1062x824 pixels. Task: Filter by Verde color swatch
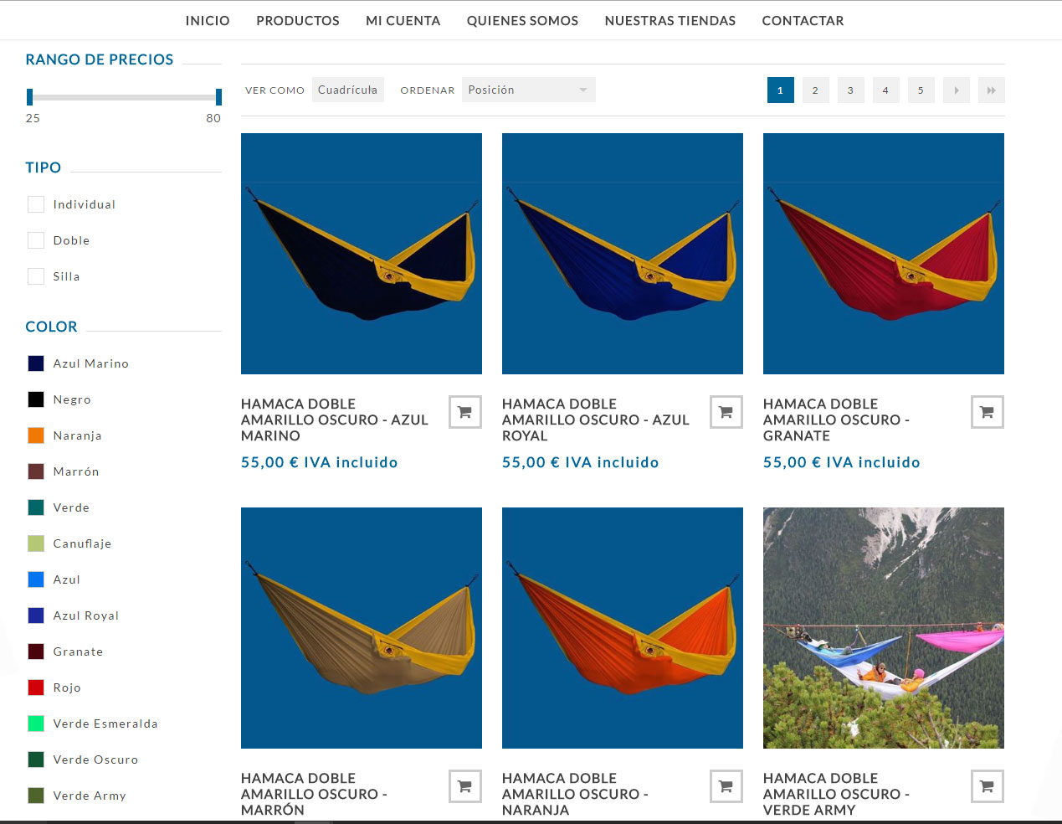tap(36, 507)
